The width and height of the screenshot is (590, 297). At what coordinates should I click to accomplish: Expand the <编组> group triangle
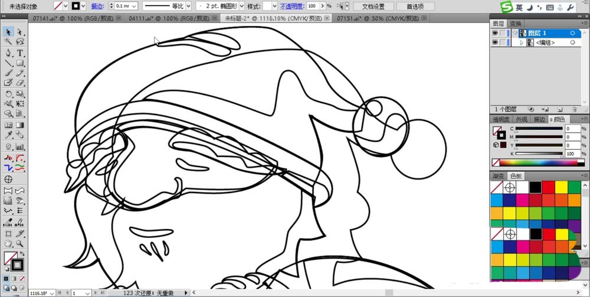coord(522,43)
